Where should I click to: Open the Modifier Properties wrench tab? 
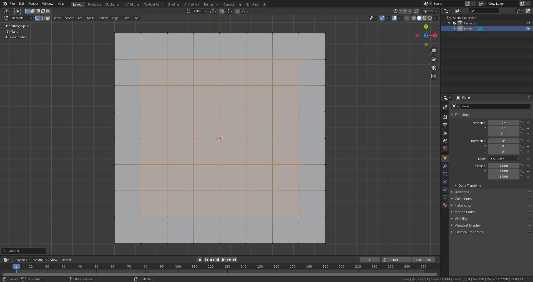point(445,166)
